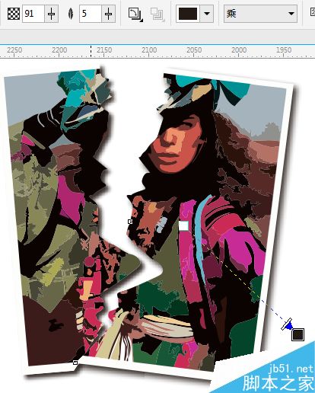Click the partially visible icon at toolbar right edge
This screenshot has width=315, height=393.
point(313,13)
